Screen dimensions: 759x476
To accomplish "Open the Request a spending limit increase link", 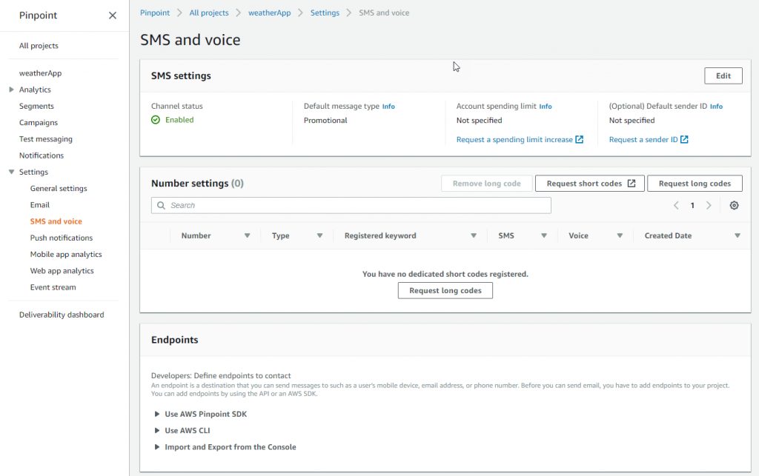I will pyautogui.click(x=516, y=139).
